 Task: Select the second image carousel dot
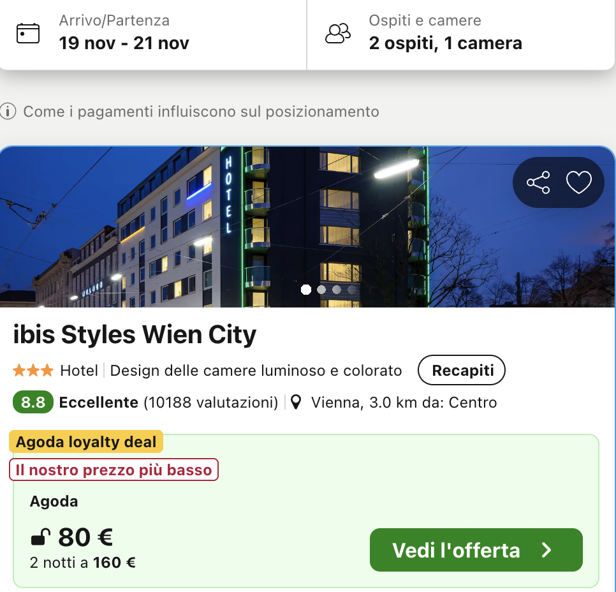point(321,290)
